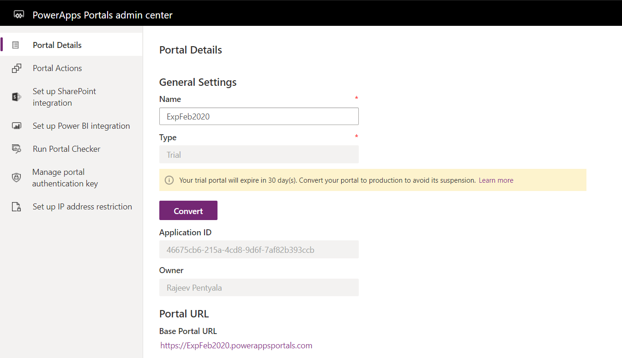Open the Learn more link
The width and height of the screenshot is (622, 358).
point(496,180)
